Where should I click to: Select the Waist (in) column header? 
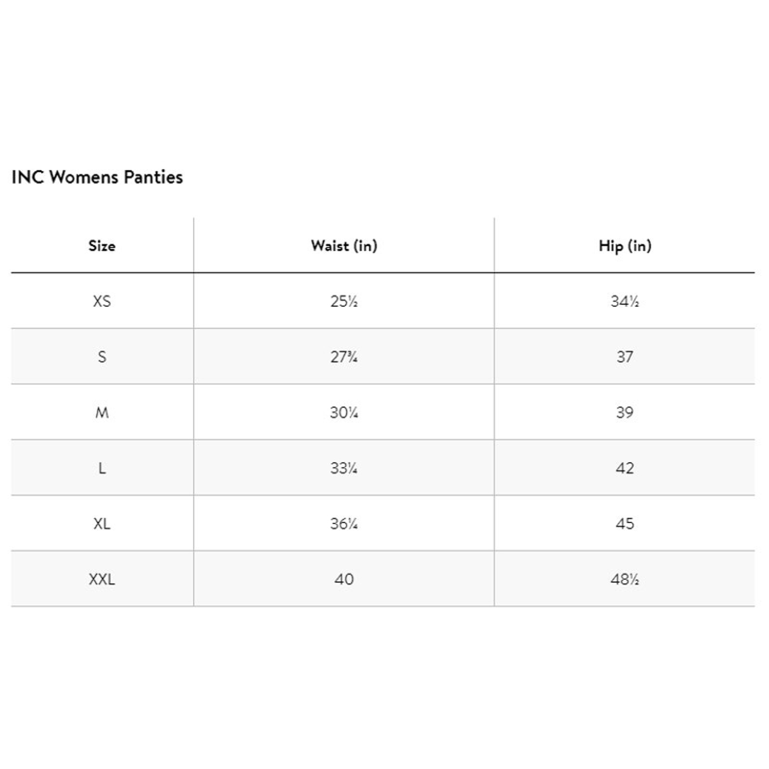click(344, 246)
